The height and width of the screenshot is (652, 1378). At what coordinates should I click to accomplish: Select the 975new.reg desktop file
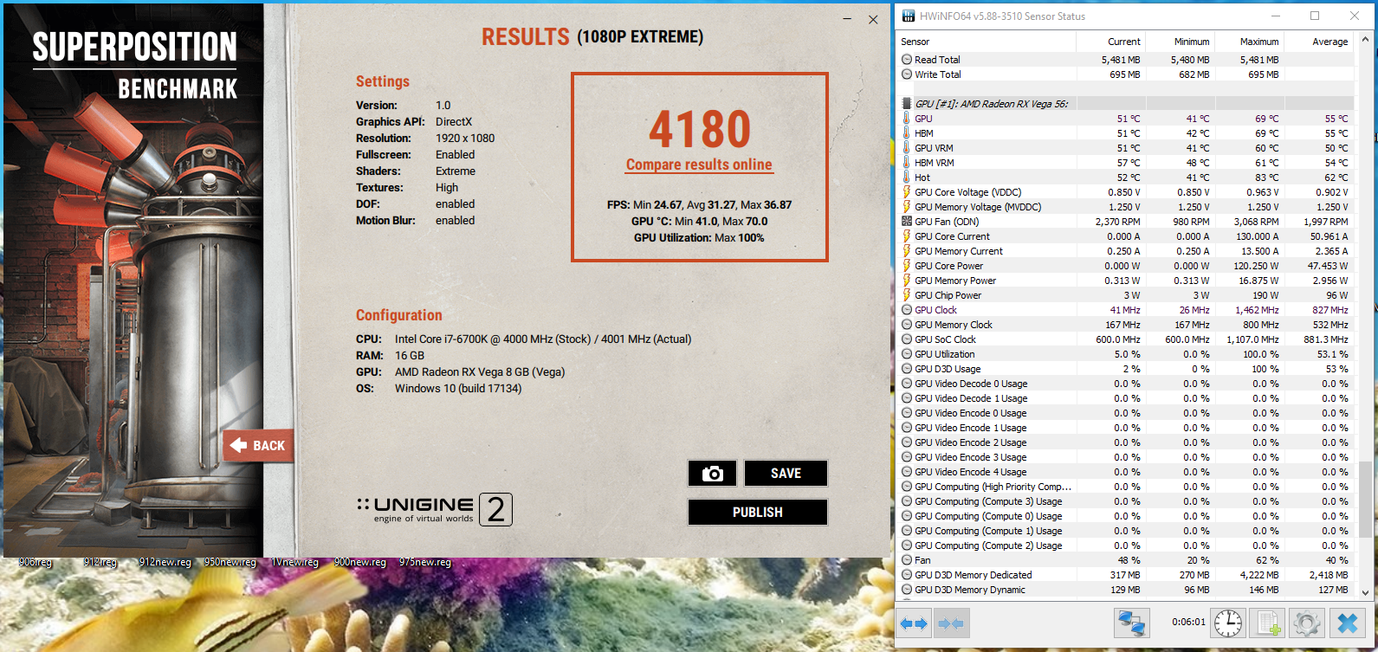point(424,563)
